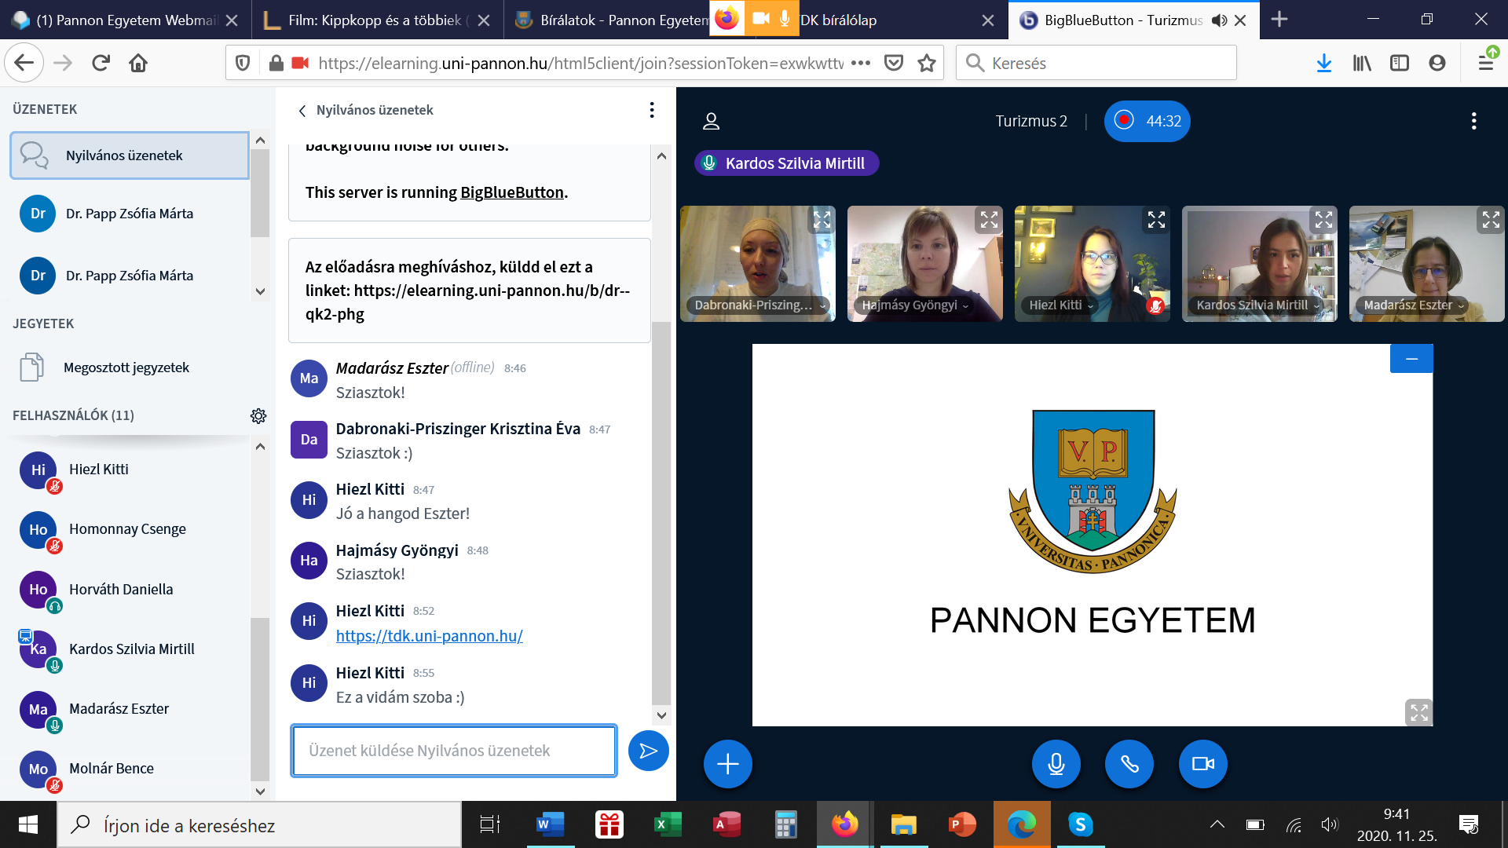Expand Hajmásy Gyöngyi webcam to fullscreen

tap(989, 221)
